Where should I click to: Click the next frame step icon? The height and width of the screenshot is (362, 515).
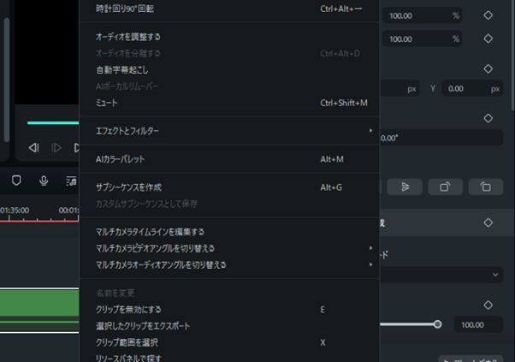[x=56, y=148]
